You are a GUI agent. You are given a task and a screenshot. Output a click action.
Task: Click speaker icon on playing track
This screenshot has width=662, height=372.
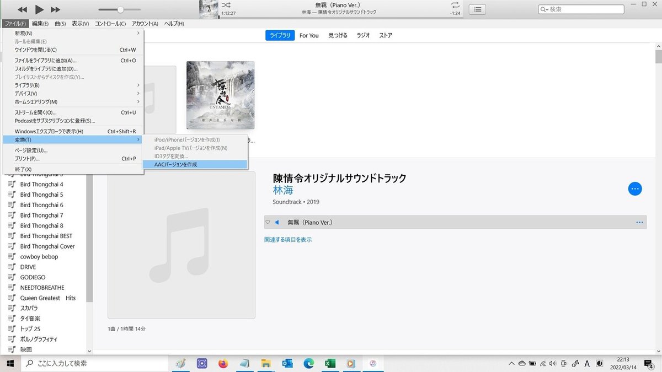[277, 222]
